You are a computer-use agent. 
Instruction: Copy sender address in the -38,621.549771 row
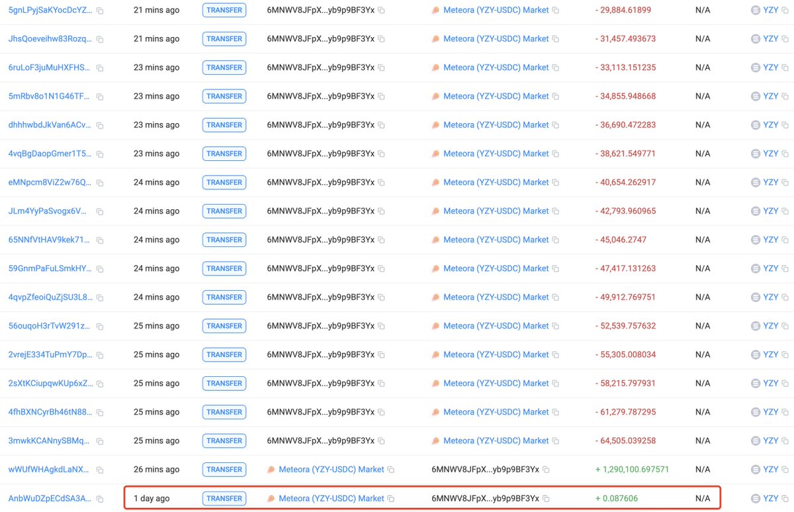point(382,154)
